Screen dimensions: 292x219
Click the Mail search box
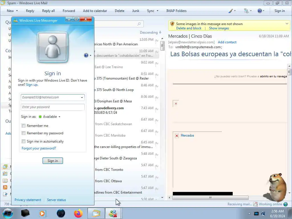pyautogui.click(x=119, y=24)
